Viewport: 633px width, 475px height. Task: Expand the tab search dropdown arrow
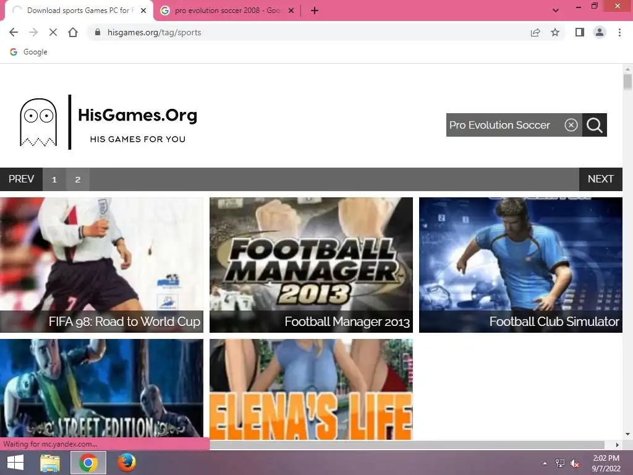pos(556,11)
